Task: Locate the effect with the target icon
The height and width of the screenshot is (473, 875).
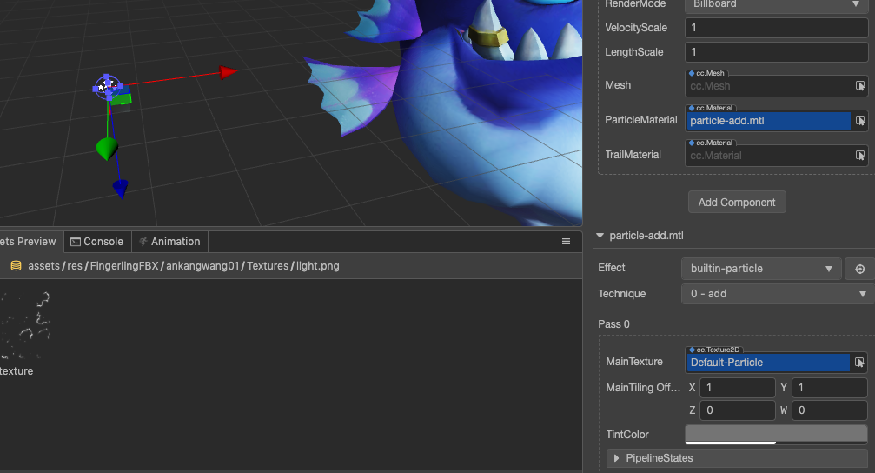Action: (x=860, y=269)
